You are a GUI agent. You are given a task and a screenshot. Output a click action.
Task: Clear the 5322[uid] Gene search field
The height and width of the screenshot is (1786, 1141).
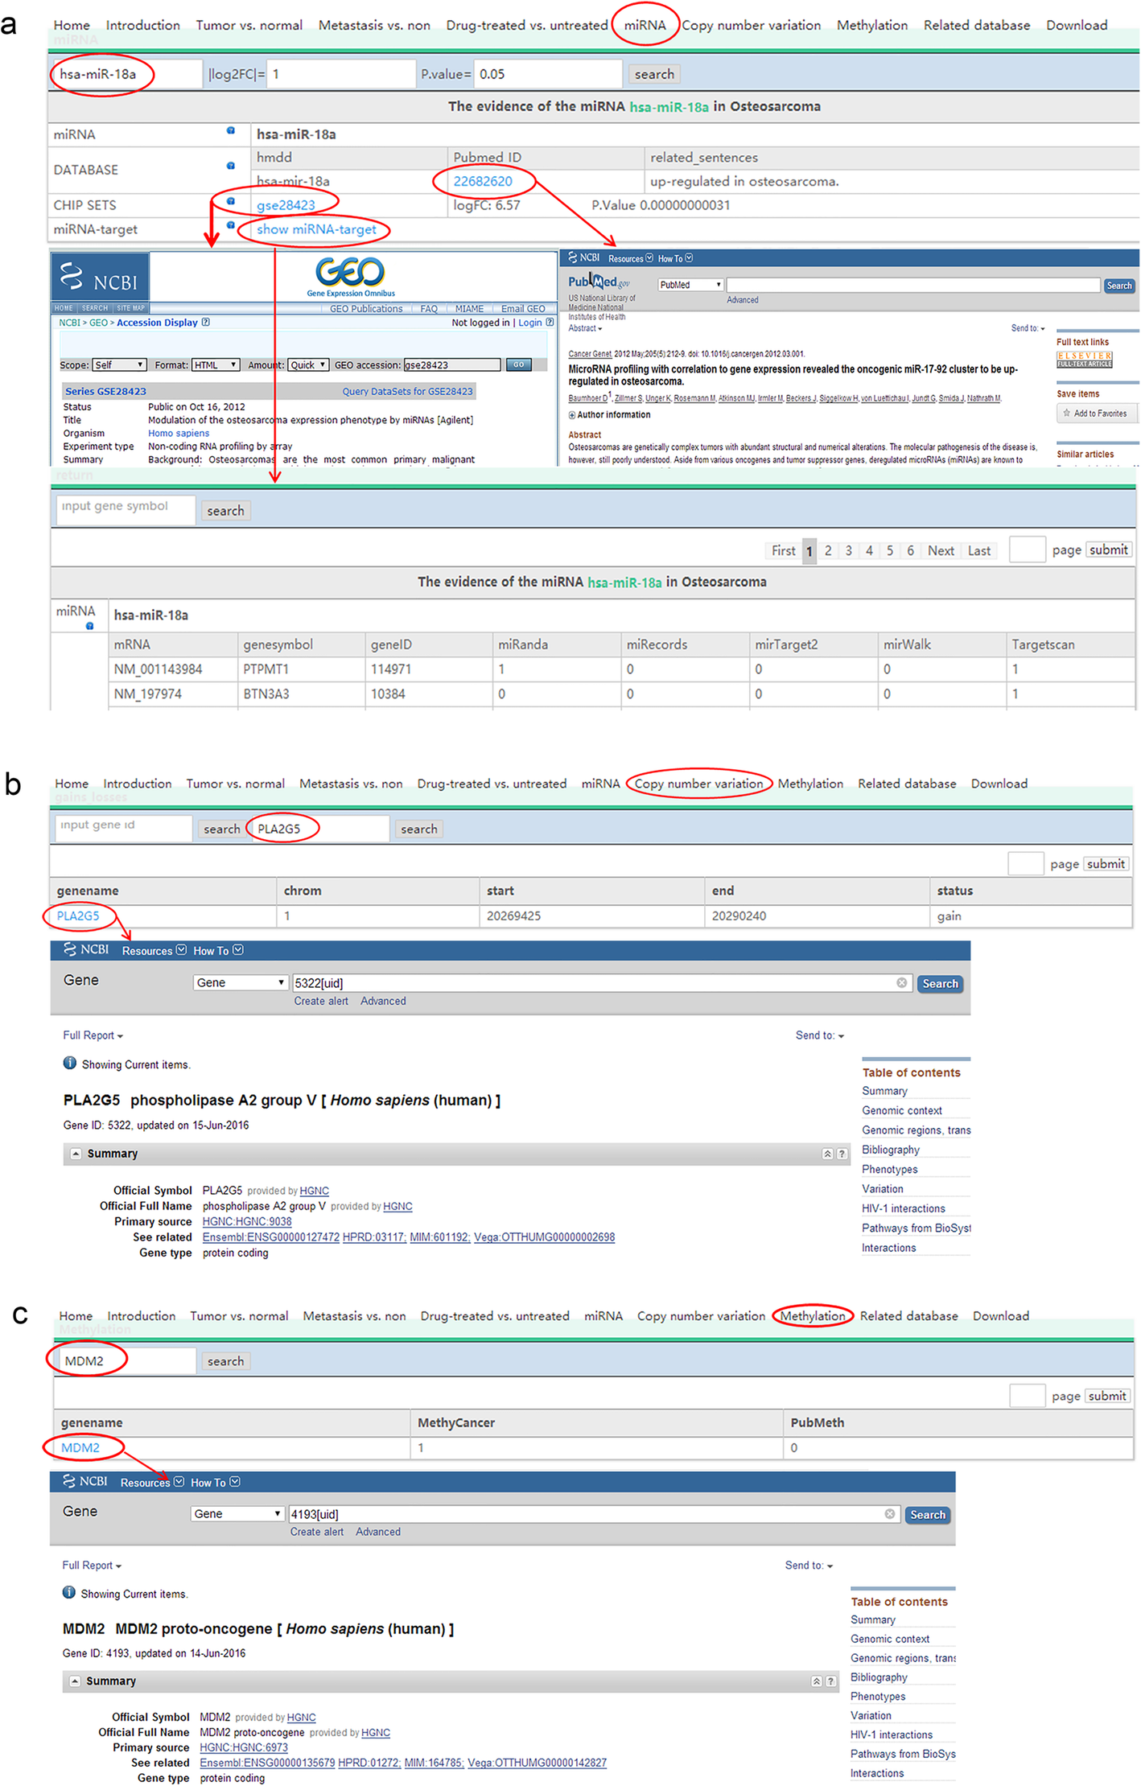pos(901,982)
